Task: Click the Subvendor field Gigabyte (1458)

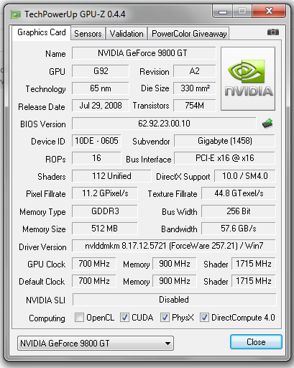Action: [x=224, y=141]
